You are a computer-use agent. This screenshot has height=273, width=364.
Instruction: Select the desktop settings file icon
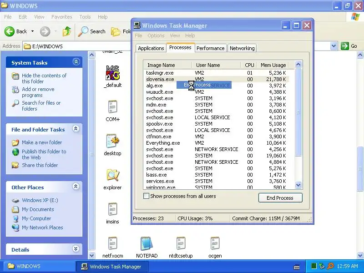(x=112, y=141)
